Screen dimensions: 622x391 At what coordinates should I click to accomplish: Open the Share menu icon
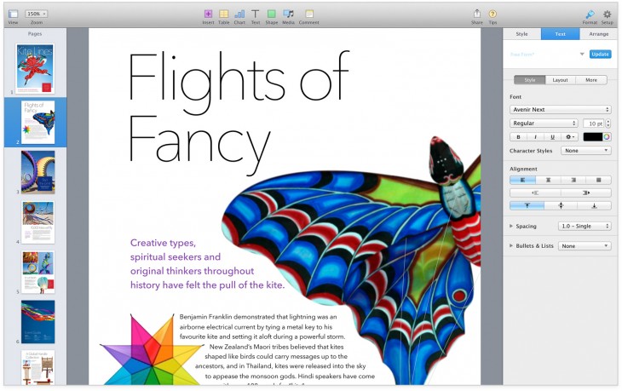[x=476, y=14]
